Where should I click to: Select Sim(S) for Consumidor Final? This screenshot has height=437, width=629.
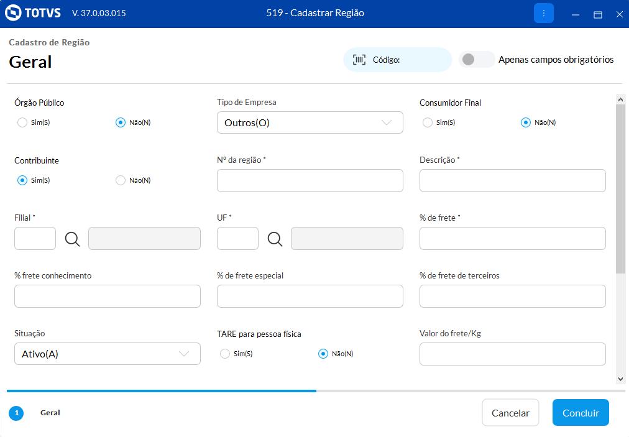coord(428,122)
